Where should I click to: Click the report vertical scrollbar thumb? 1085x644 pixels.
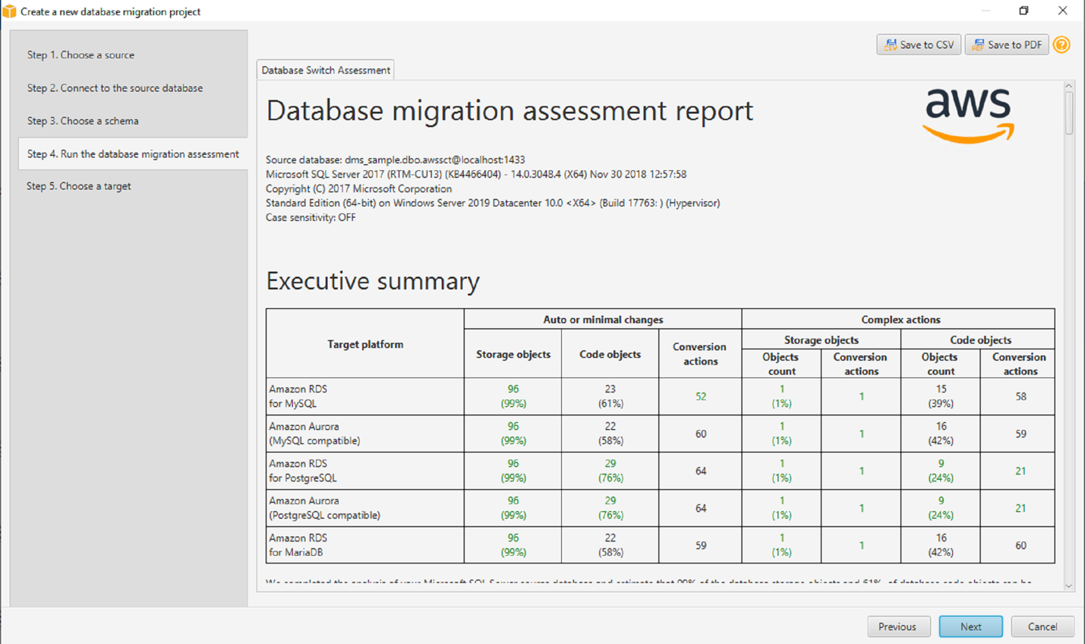pos(1069,113)
